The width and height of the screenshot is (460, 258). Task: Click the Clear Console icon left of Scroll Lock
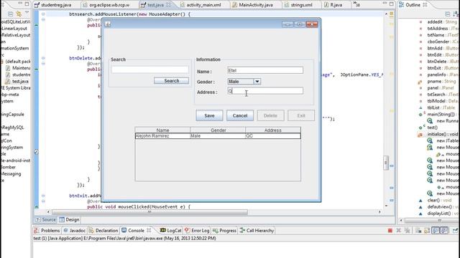[x=418, y=231]
